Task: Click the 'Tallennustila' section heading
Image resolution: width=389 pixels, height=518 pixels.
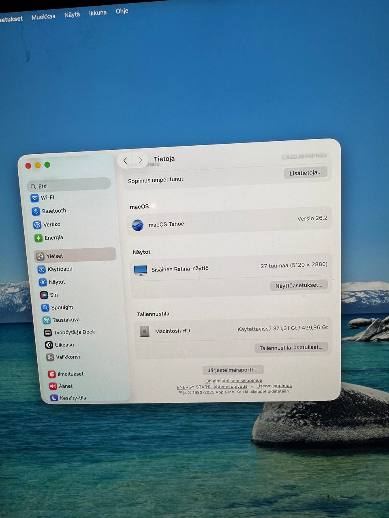Action: (153, 314)
